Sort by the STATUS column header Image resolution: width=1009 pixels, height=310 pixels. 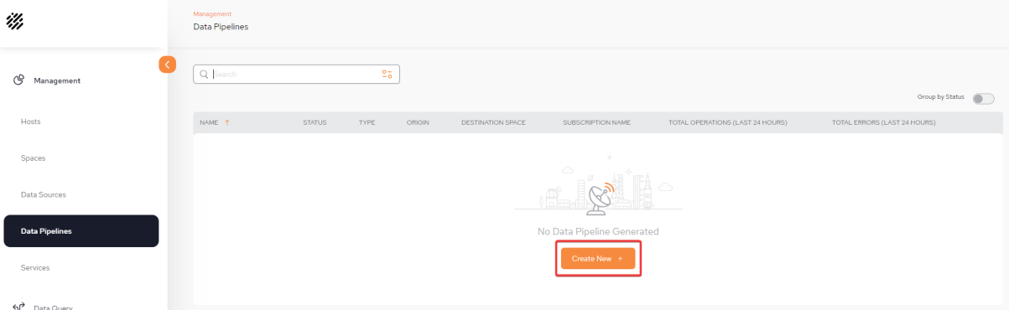click(315, 122)
